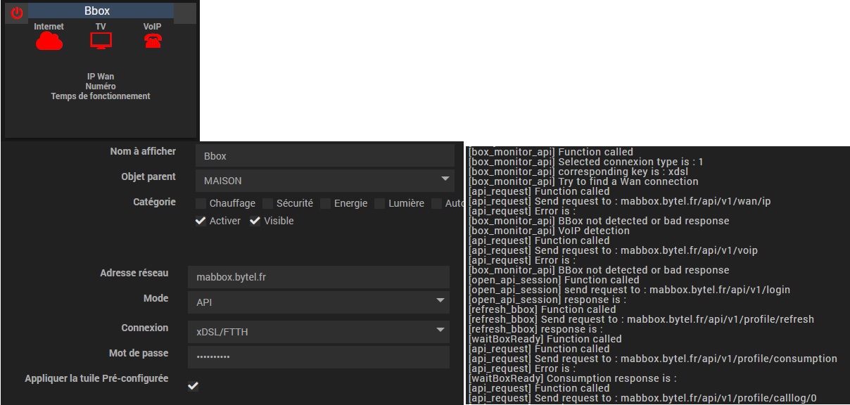This screenshot has width=850, height=405.
Task: Uncheck the Activer checkbox
Action: 201,221
